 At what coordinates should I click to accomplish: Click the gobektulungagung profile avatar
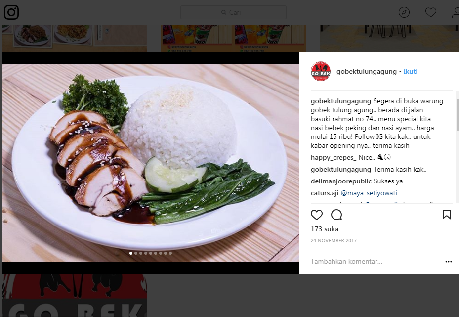[321, 71]
